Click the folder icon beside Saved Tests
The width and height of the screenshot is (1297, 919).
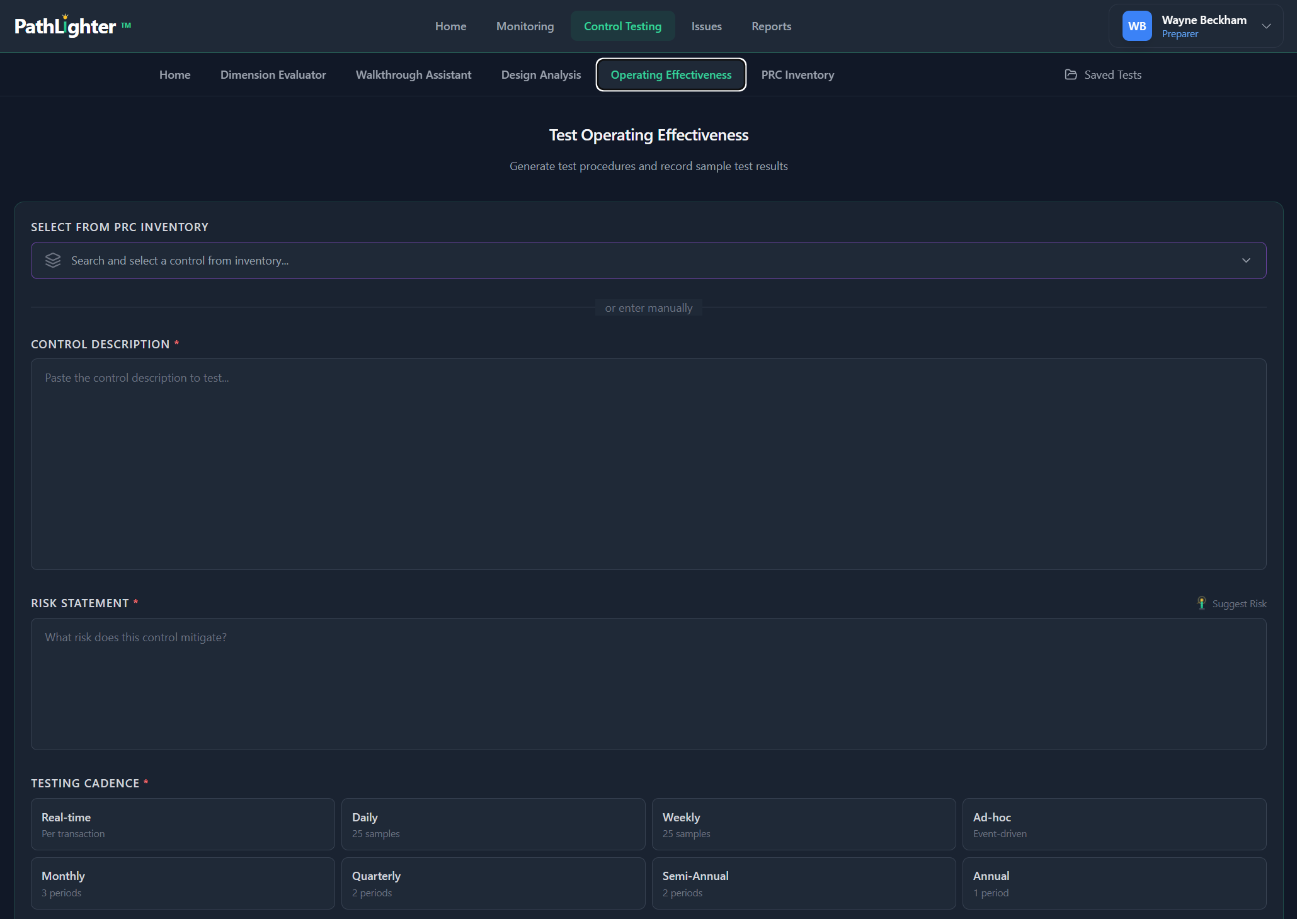point(1071,74)
